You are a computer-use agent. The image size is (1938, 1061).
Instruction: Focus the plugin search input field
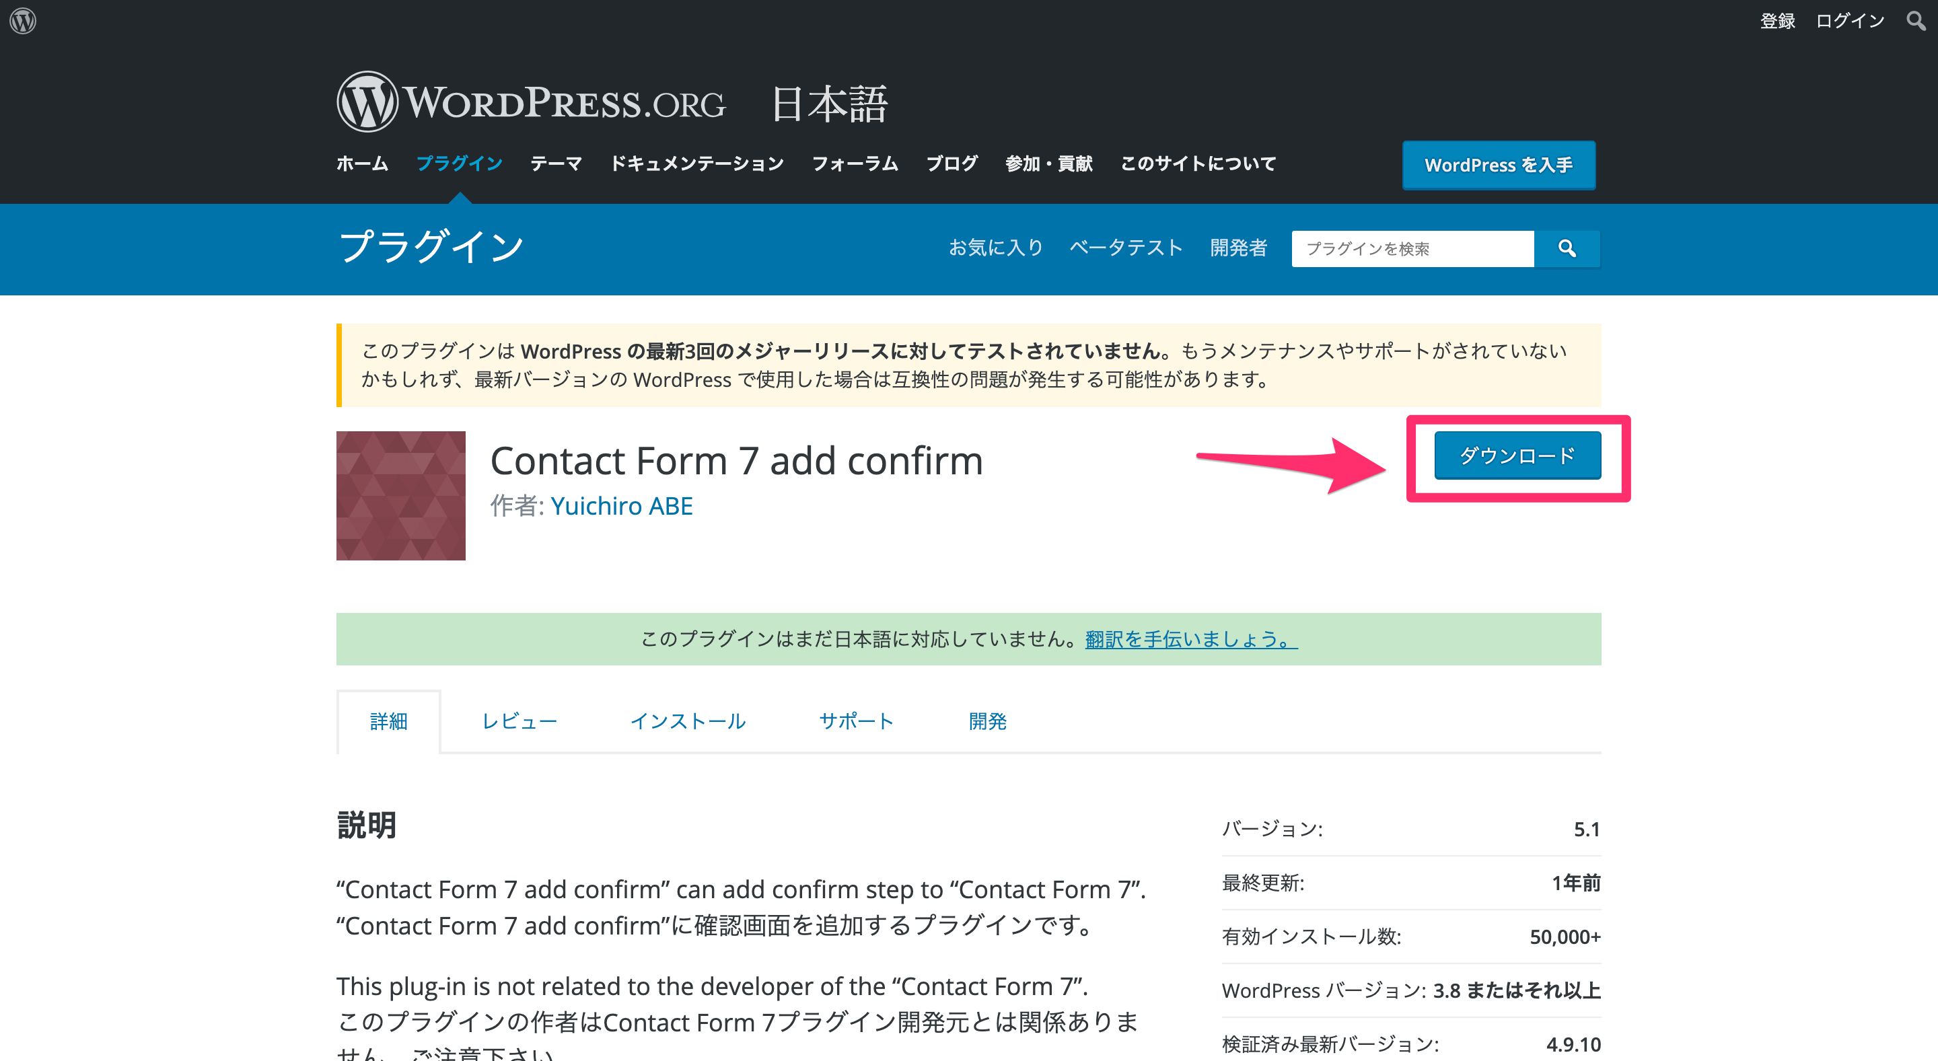pos(1412,248)
